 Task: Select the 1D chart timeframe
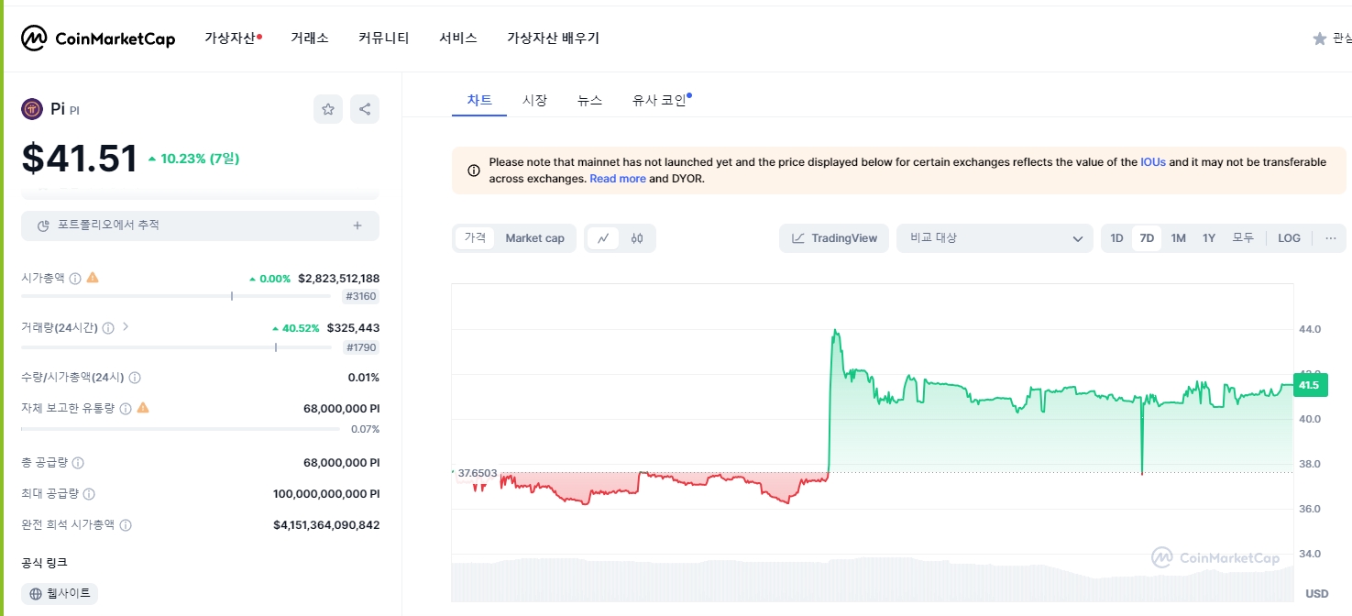1116,237
